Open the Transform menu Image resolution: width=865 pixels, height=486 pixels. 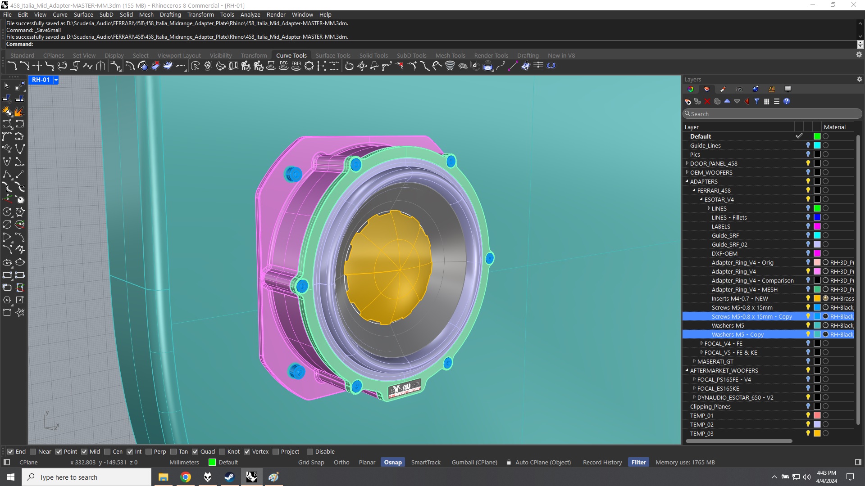coord(201,14)
